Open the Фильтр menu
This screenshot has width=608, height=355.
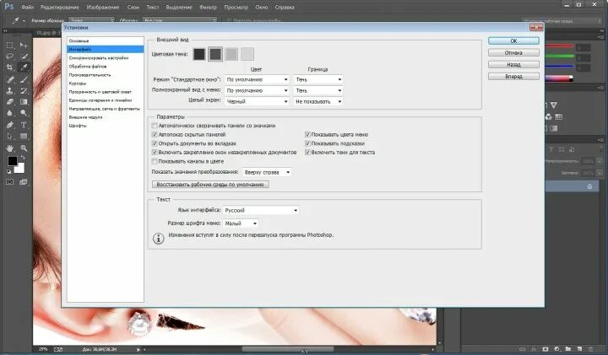(x=209, y=7)
